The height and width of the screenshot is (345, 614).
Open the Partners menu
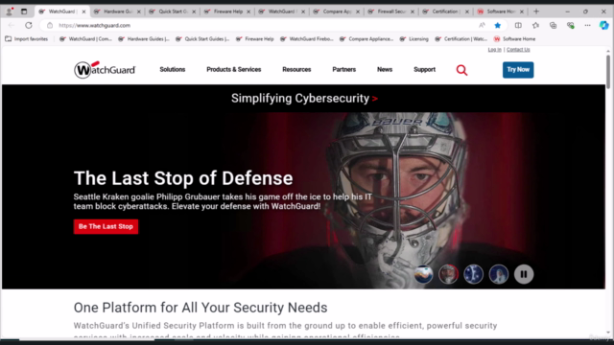[x=343, y=70]
